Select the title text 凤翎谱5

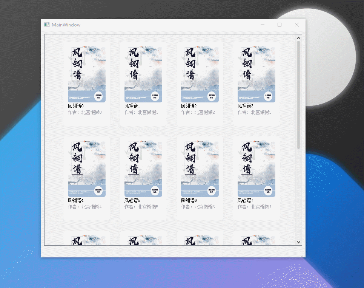coord(132,201)
